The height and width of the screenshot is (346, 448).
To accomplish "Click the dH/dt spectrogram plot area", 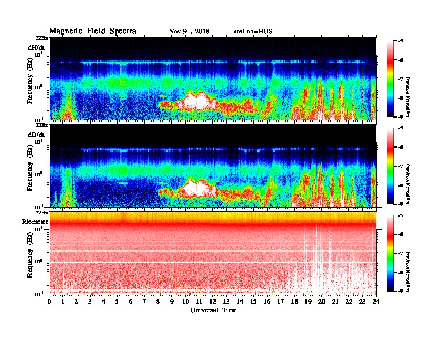I will pos(213,79).
